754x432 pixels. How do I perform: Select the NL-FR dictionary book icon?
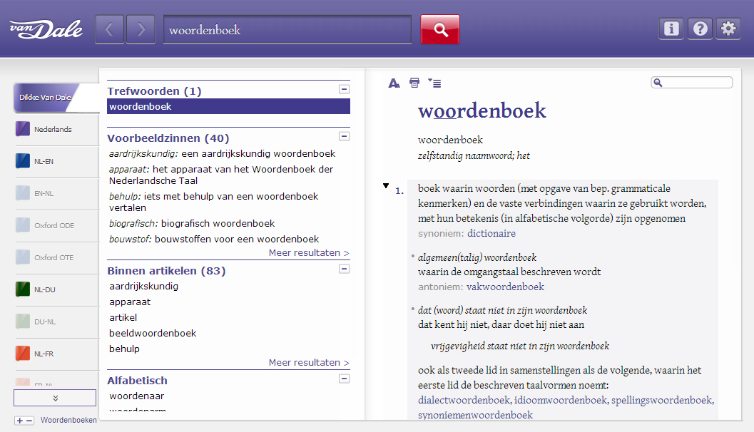tap(23, 354)
